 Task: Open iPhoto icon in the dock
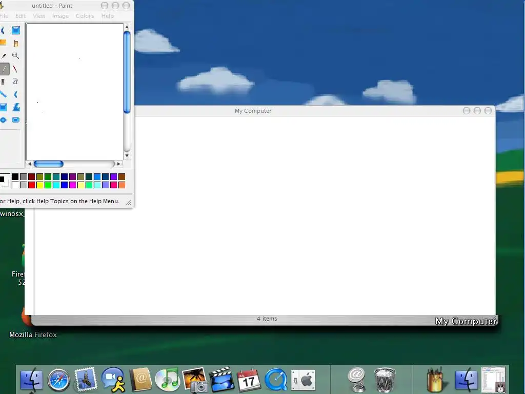(194, 380)
